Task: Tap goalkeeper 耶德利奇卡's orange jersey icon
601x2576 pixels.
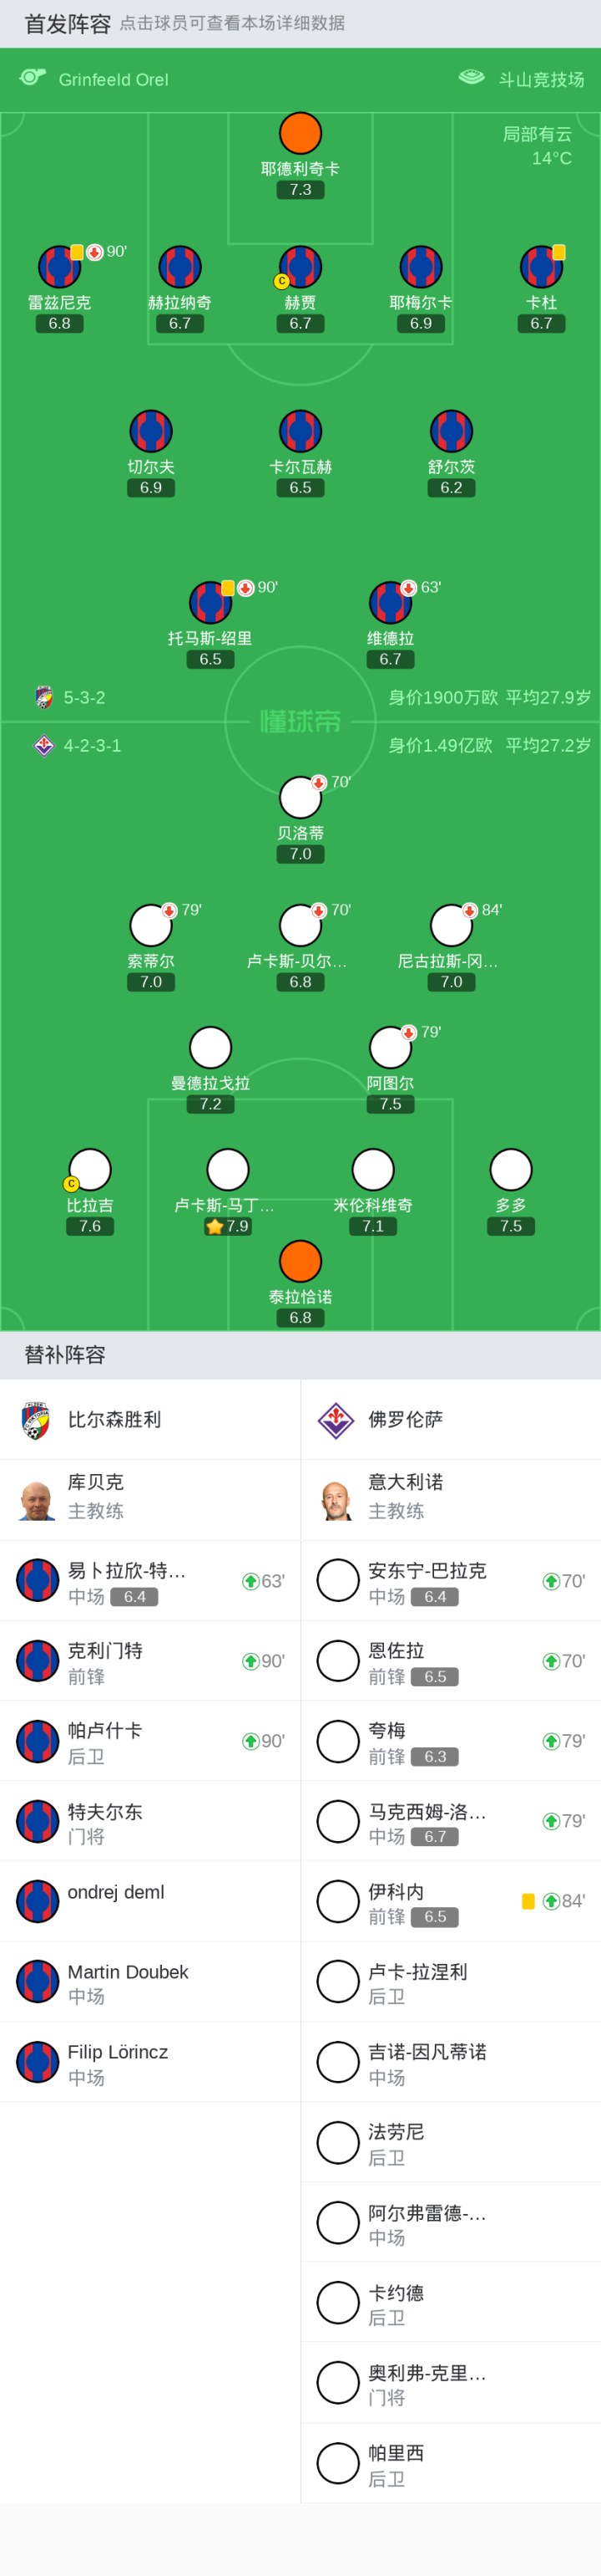Action: [x=300, y=133]
